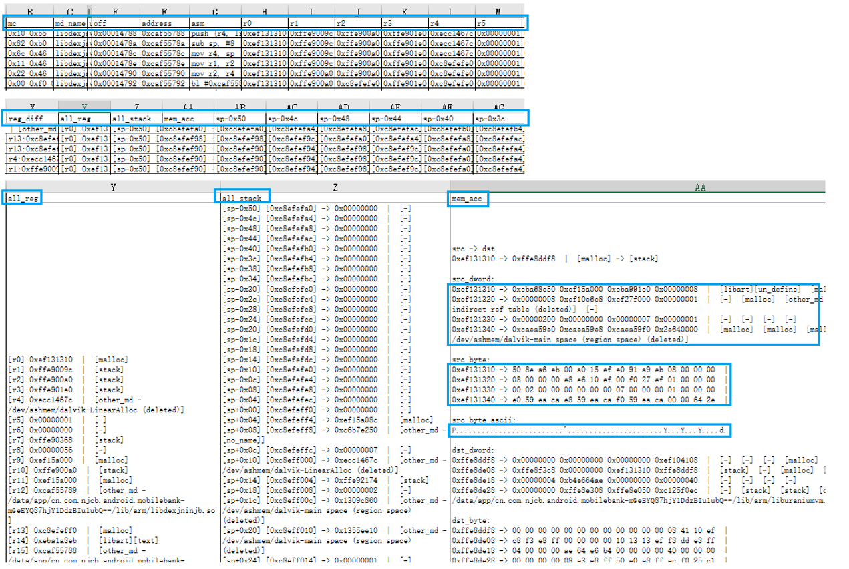
Task: Click the 'all_stack' header in the expanded view
Action: 242,199
